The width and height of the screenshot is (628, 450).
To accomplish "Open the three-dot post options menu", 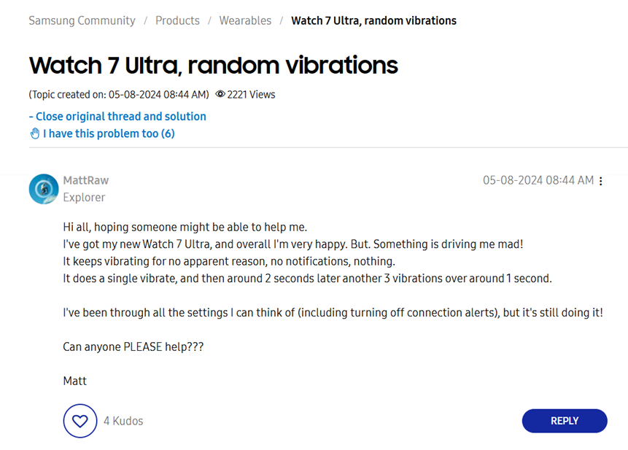I will pos(601,181).
